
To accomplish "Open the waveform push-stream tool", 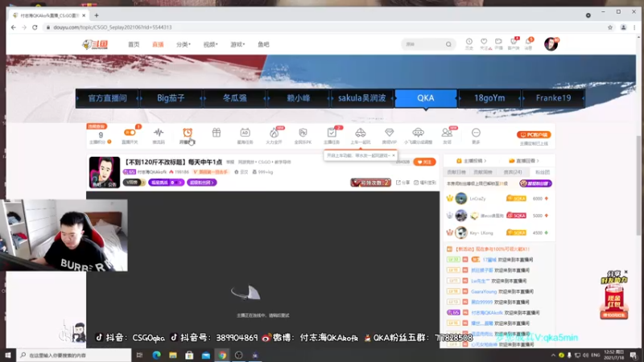I will pos(159,133).
